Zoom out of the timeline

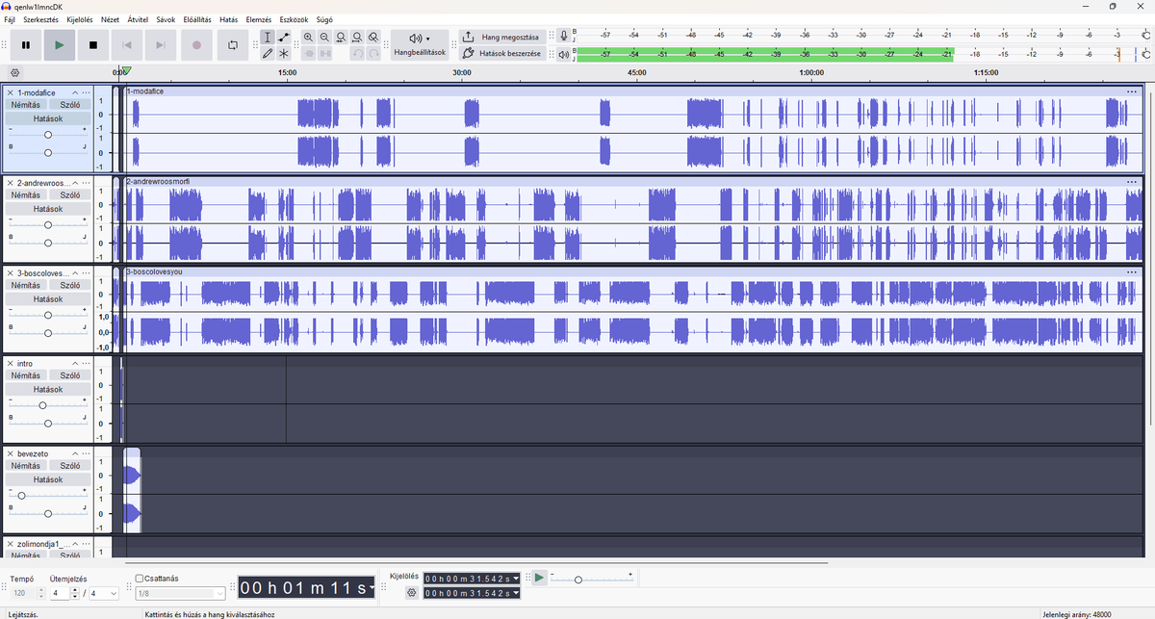(324, 37)
